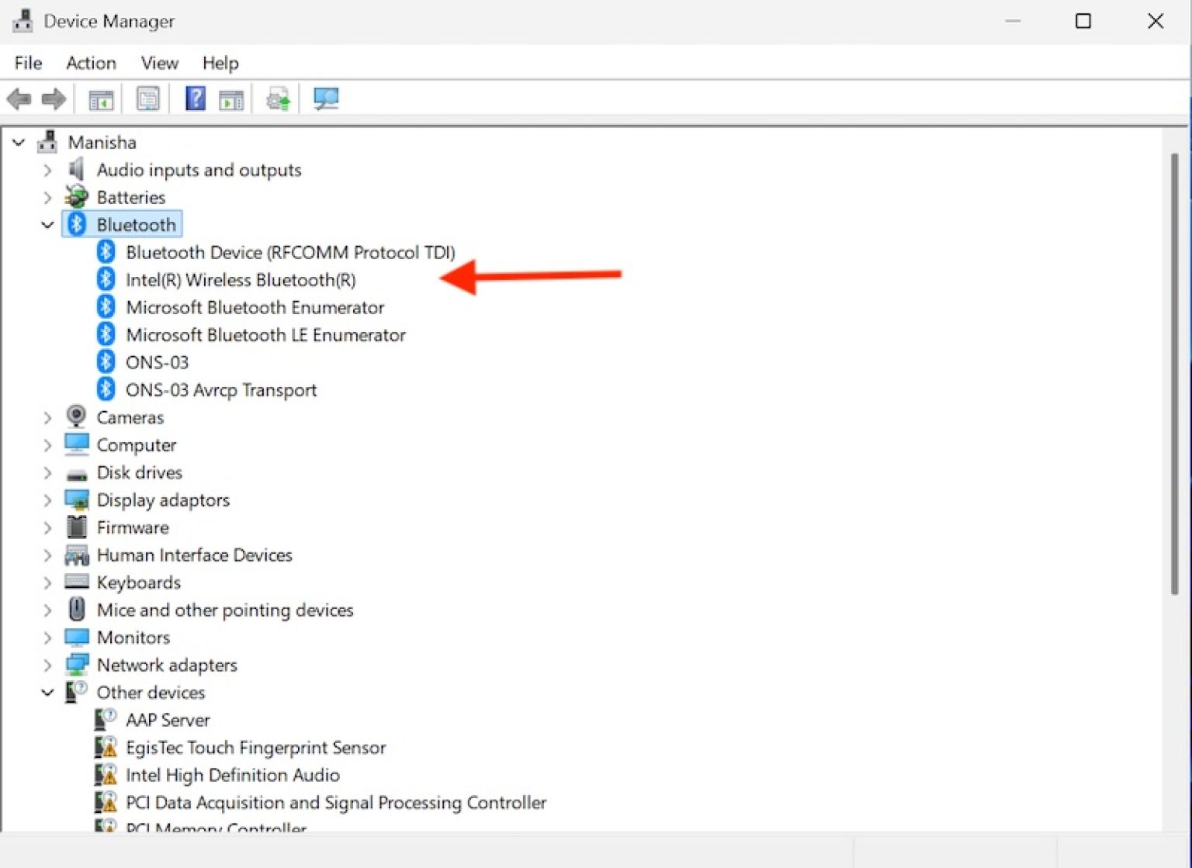Click the Back navigation arrow
The height and width of the screenshot is (868, 1192).
click(x=19, y=99)
